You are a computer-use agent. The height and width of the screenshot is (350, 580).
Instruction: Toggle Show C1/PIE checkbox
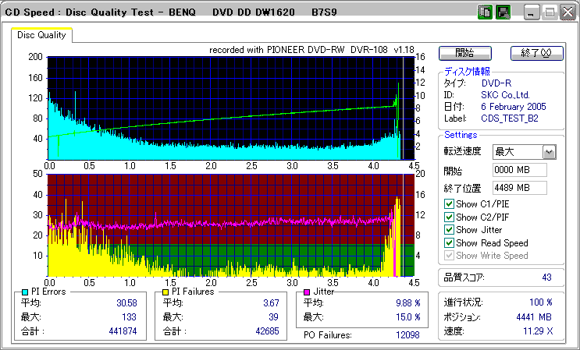pos(449,203)
